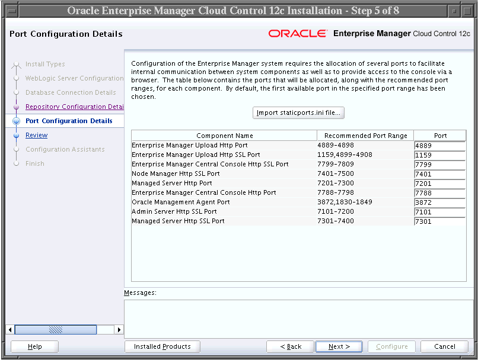
Task: Click the Oracle logo
Action: [298, 34]
